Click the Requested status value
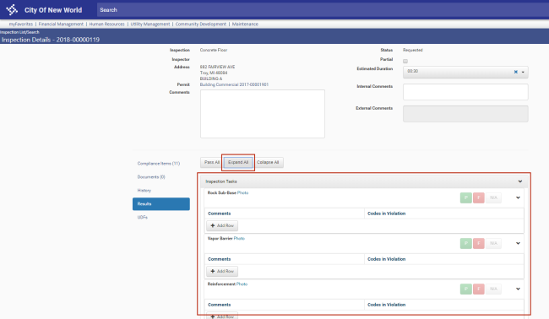549x319 pixels. 413,50
